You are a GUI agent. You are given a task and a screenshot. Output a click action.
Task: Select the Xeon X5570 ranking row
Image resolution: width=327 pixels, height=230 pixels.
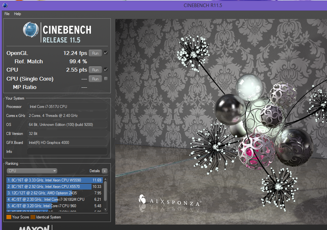coord(55,187)
